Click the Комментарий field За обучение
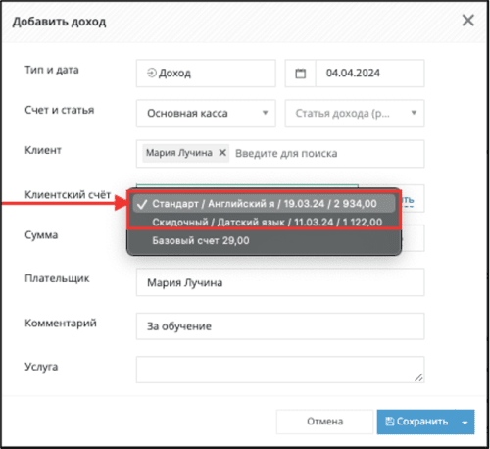 280,326
